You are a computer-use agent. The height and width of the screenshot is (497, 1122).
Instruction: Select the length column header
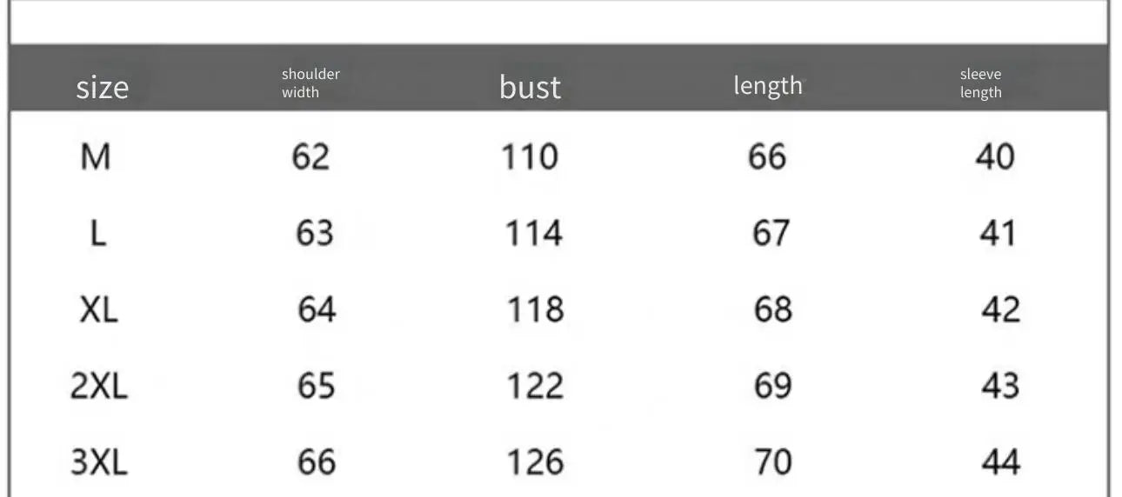(767, 85)
